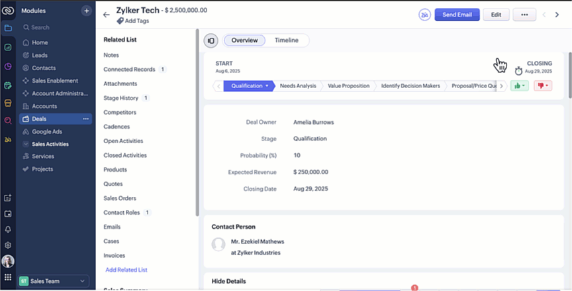Screen dimensions: 572x291
Task: Open the Leads module in the sidebar
Action: pyautogui.click(x=40, y=55)
